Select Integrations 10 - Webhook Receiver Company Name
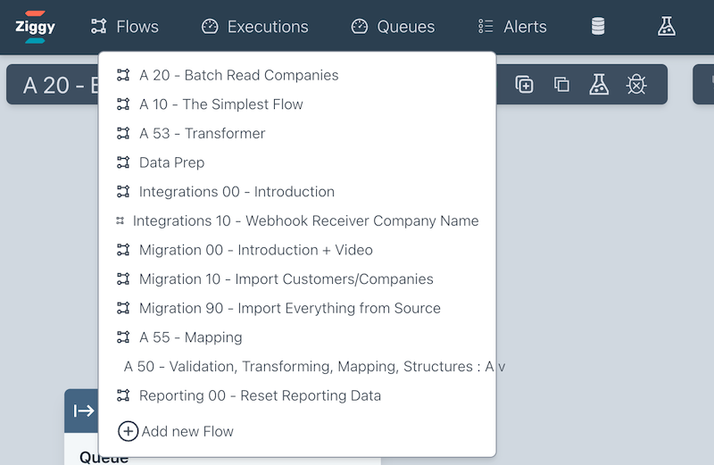714x465 pixels. tap(305, 220)
